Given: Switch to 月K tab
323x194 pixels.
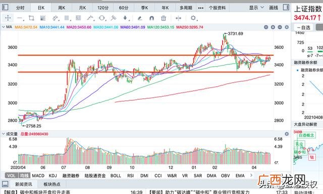Looking at the screenshot, I should (x=82, y=8).
